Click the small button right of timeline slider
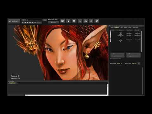Viewport: 152px width, 114px height. [45, 20]
